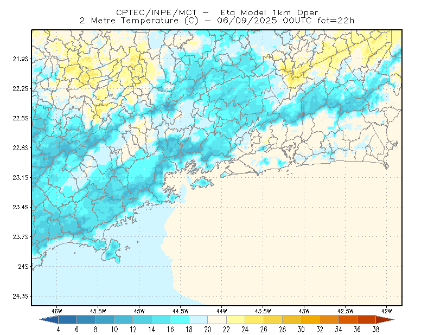
Task: Click the title line 'CPTEC/INPE/MCT - Eta Model 1km Oper'
Action: [217, 12]
